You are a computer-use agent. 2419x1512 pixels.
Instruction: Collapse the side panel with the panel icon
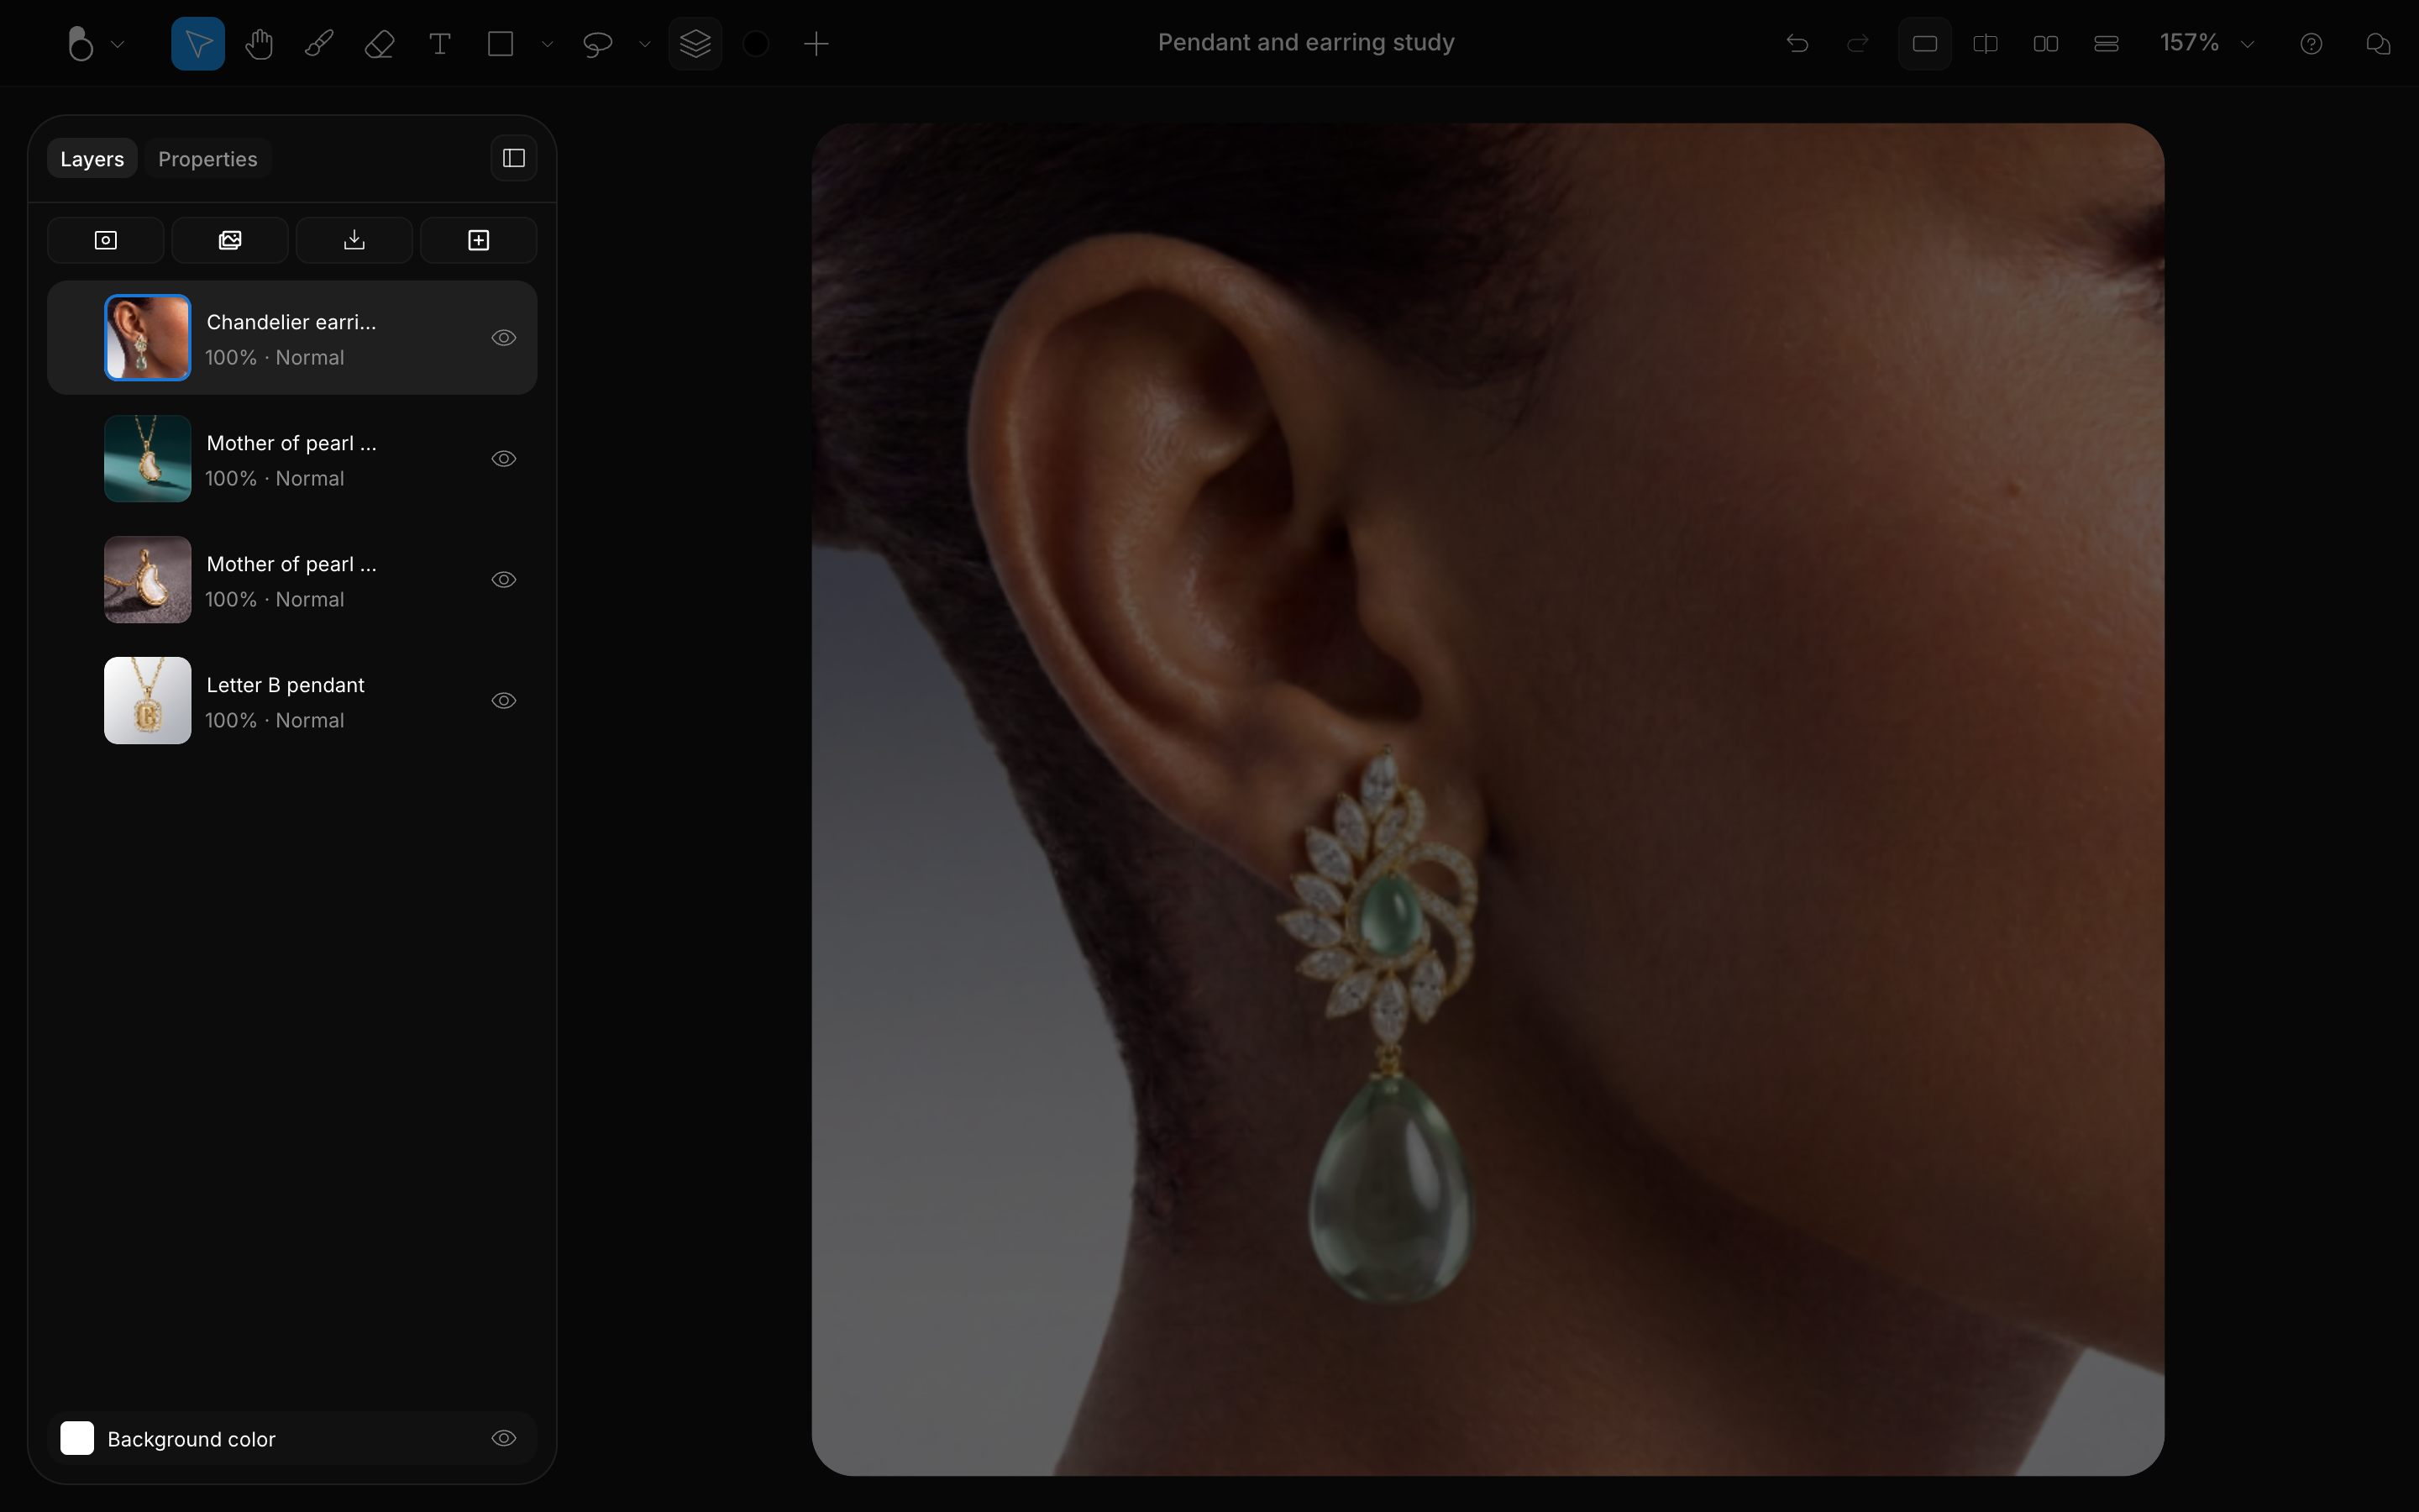pyautogui.click(x=514, y=158)
